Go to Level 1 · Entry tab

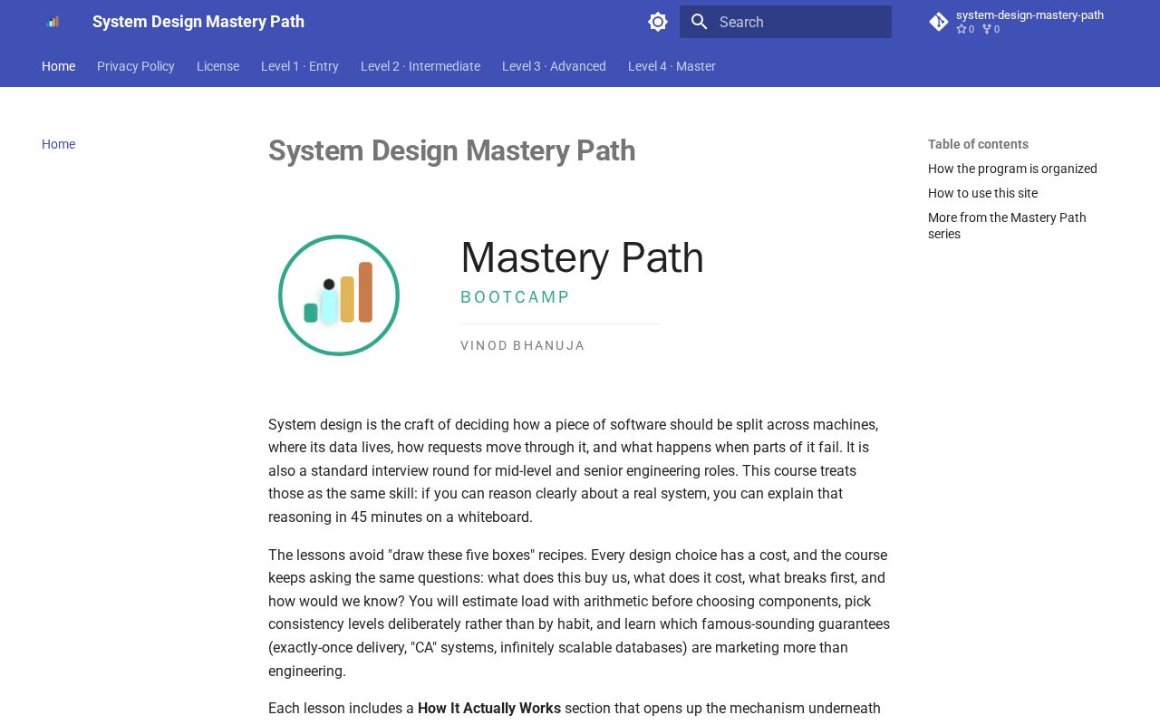[x=300, y=66]
